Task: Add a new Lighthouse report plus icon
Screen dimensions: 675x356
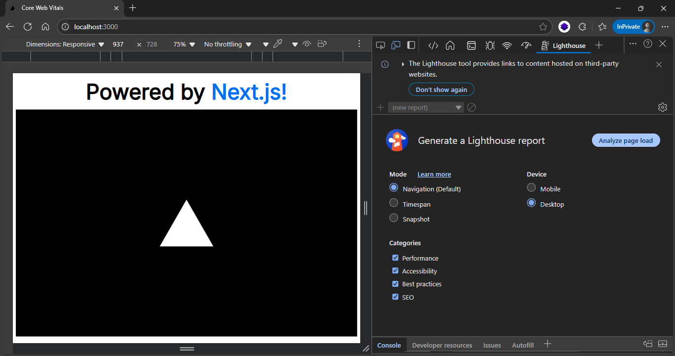Action: [380, 107]
